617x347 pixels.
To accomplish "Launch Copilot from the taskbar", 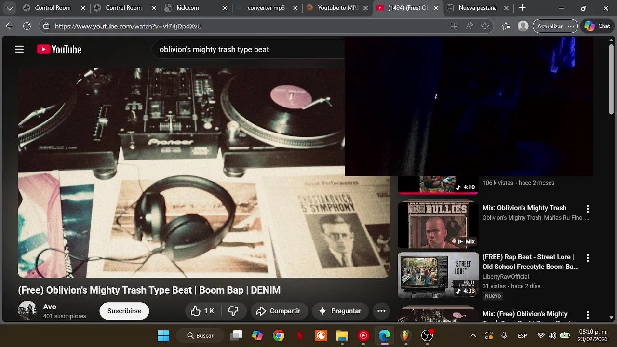I will [x=257, y=335].
